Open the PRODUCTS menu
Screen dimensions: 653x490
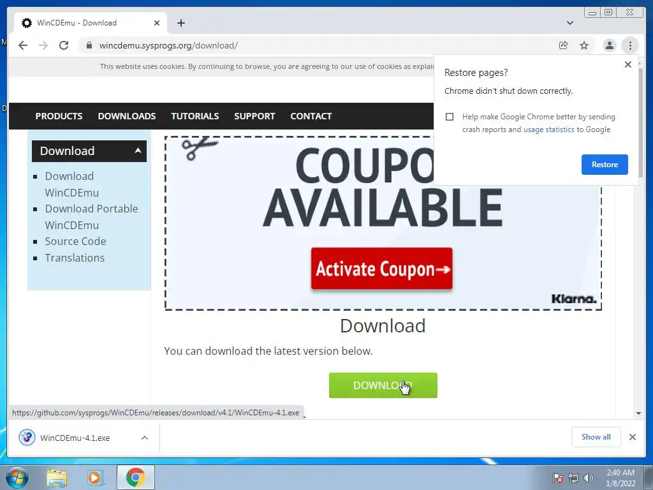click(x=59, y=116)
